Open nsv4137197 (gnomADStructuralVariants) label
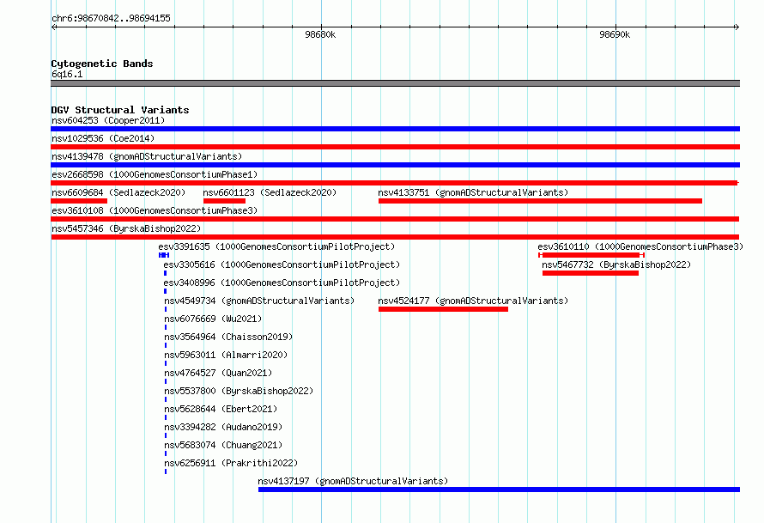This screenshot has width=764, height=523. pyautogui.click(x=353, y=481)
